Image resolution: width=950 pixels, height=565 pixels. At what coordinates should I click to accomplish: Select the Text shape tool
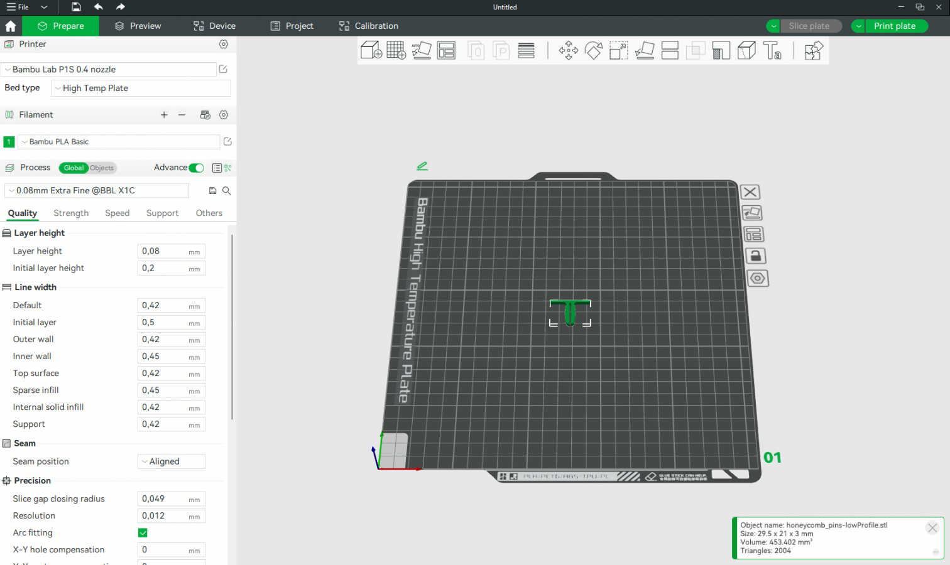click(772, 50)
